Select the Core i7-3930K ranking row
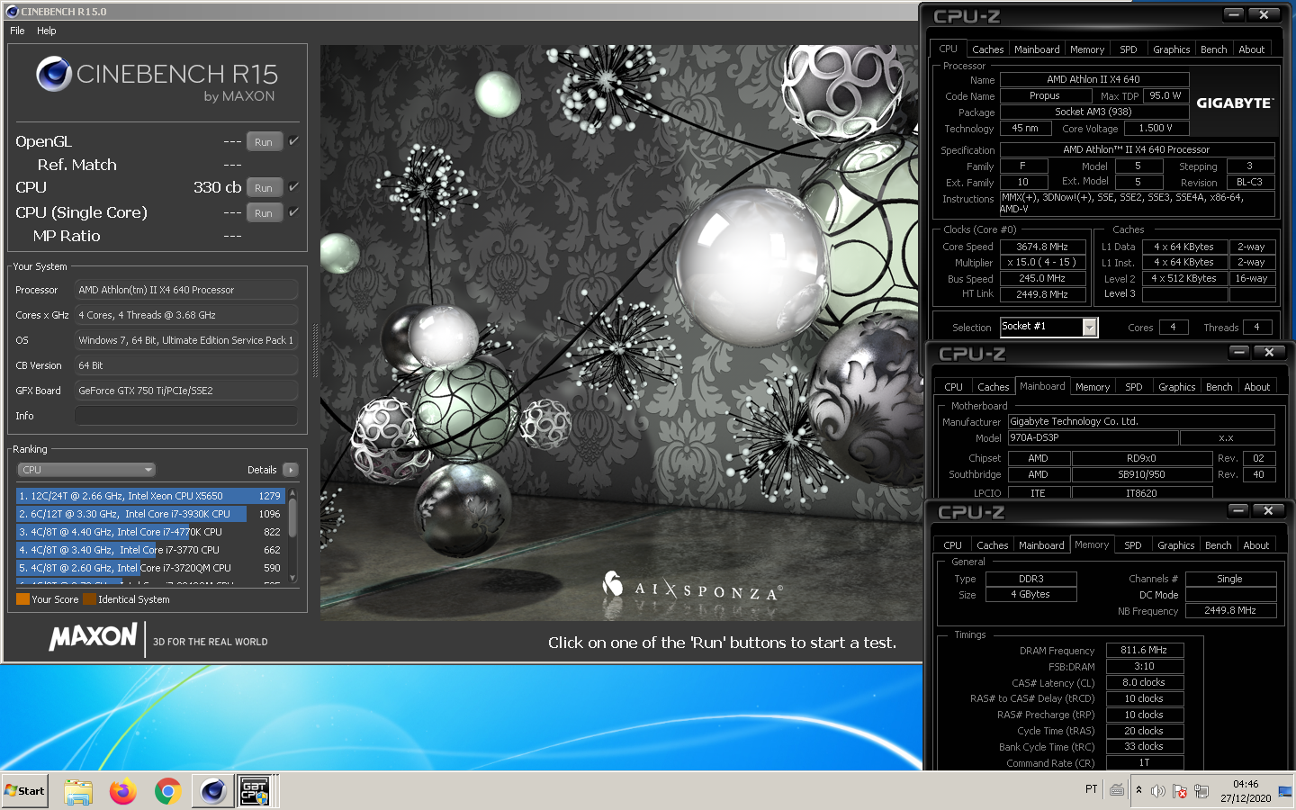The height and width of the screenshot is (810, 1296). 150,514
